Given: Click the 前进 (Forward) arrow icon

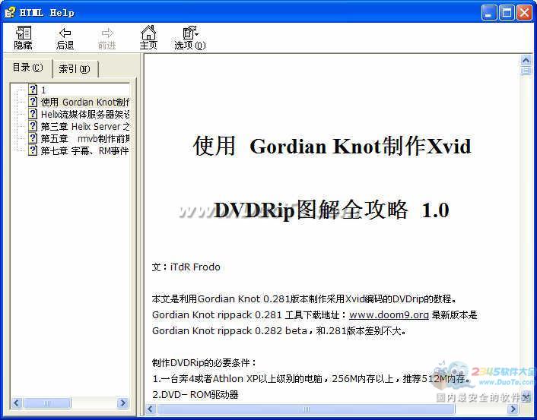Looking at the screenshot, I should pyautogui.click(x=106, y=38).
